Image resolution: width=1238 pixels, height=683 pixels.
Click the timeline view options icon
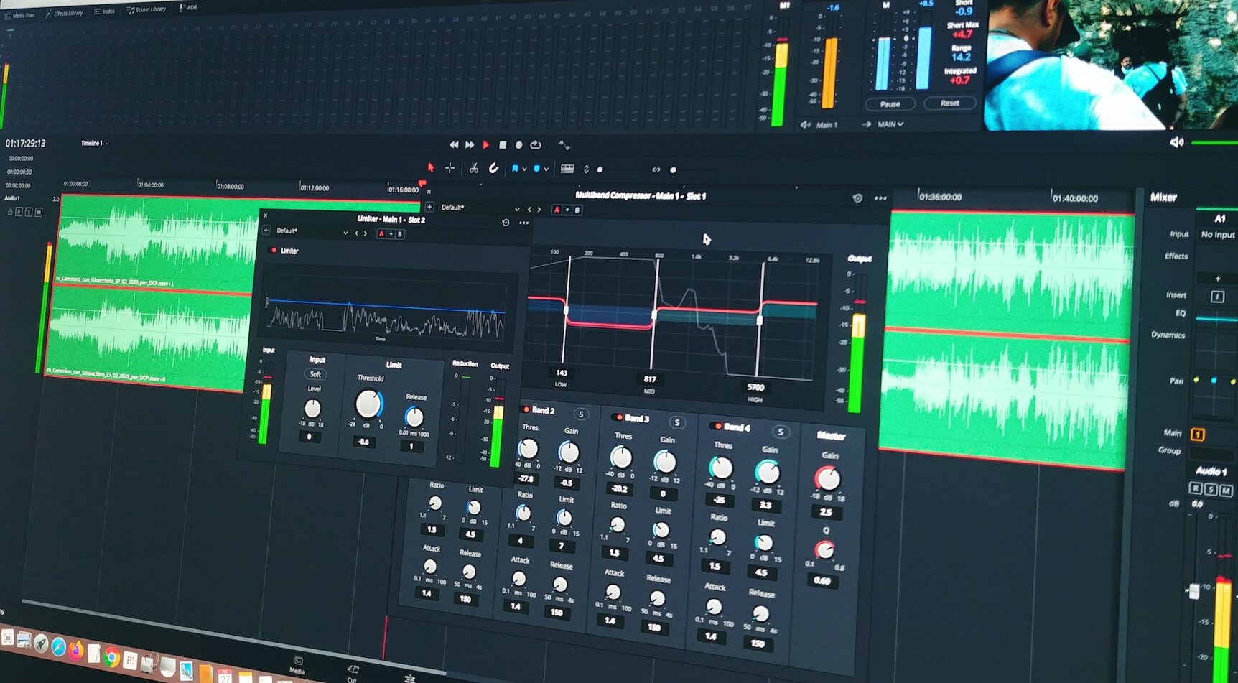[x=567, y=169]
